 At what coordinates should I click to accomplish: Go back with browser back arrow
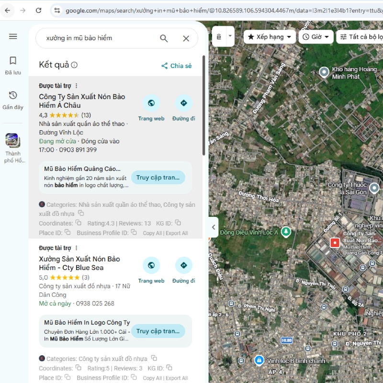click(x=8, y=11)
